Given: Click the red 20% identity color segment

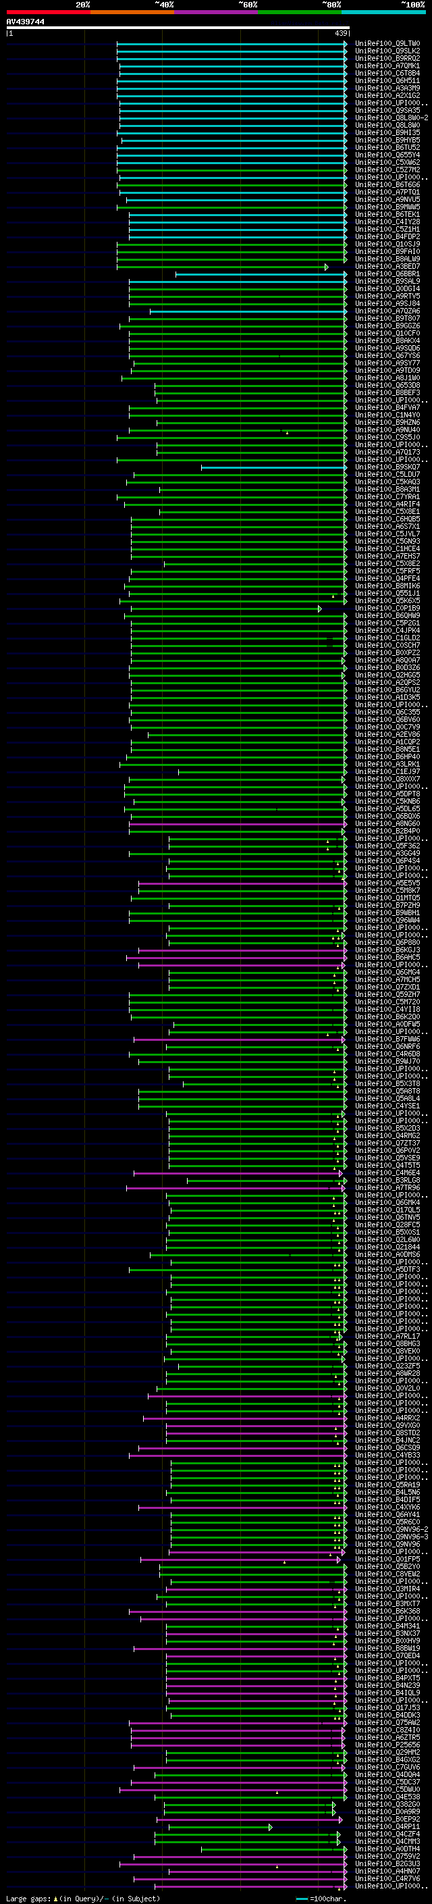Looking at the screenshot, I should click(x=48, y=13).
